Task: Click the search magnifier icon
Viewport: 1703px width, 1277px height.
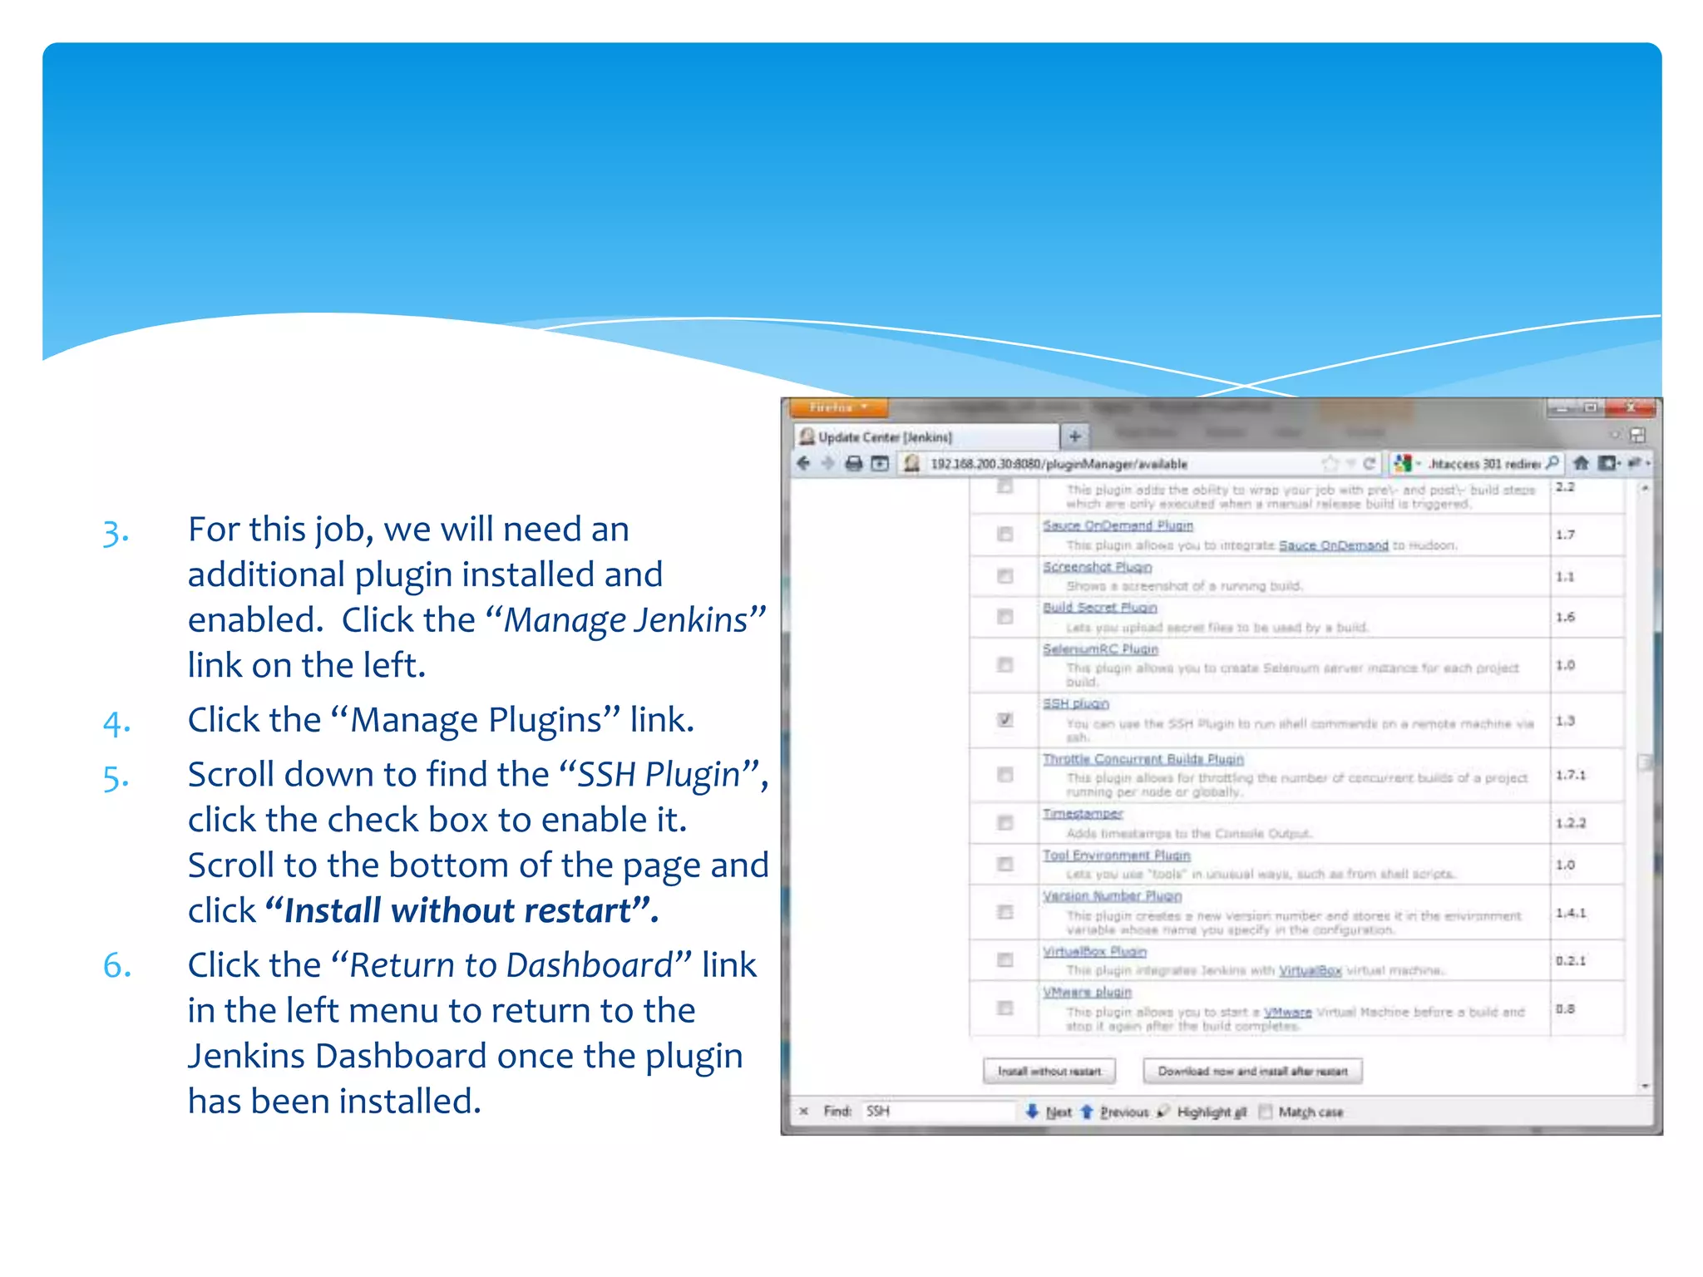Action: 1552,463
